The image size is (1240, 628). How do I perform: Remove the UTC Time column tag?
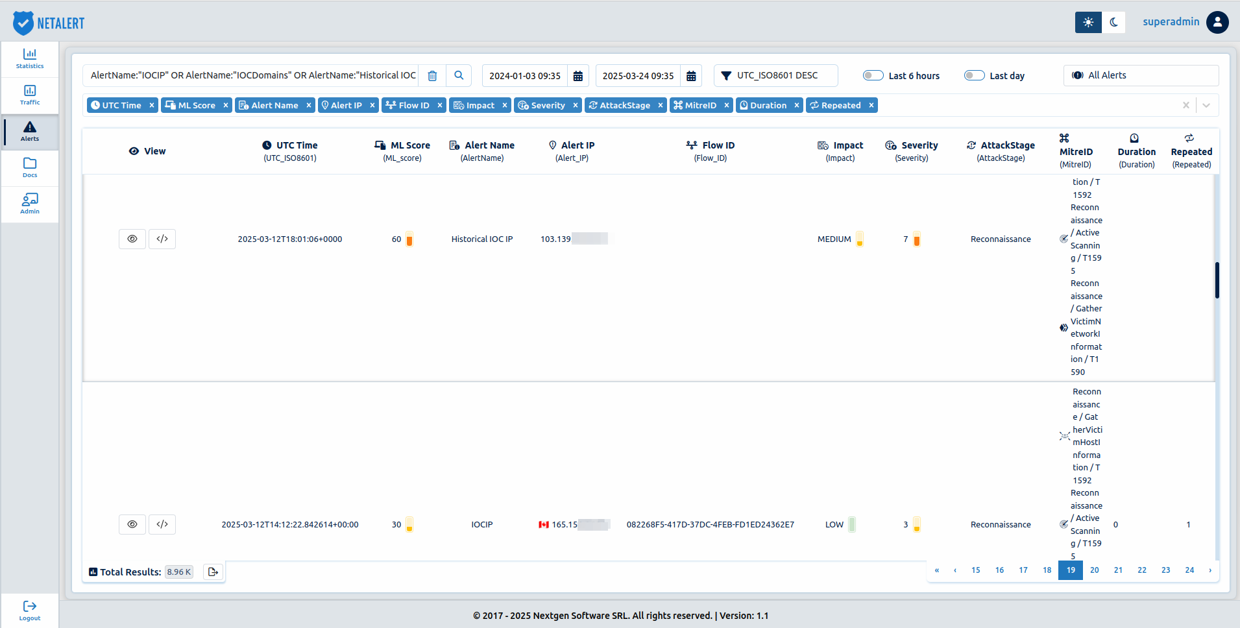(x=152, y=105)
